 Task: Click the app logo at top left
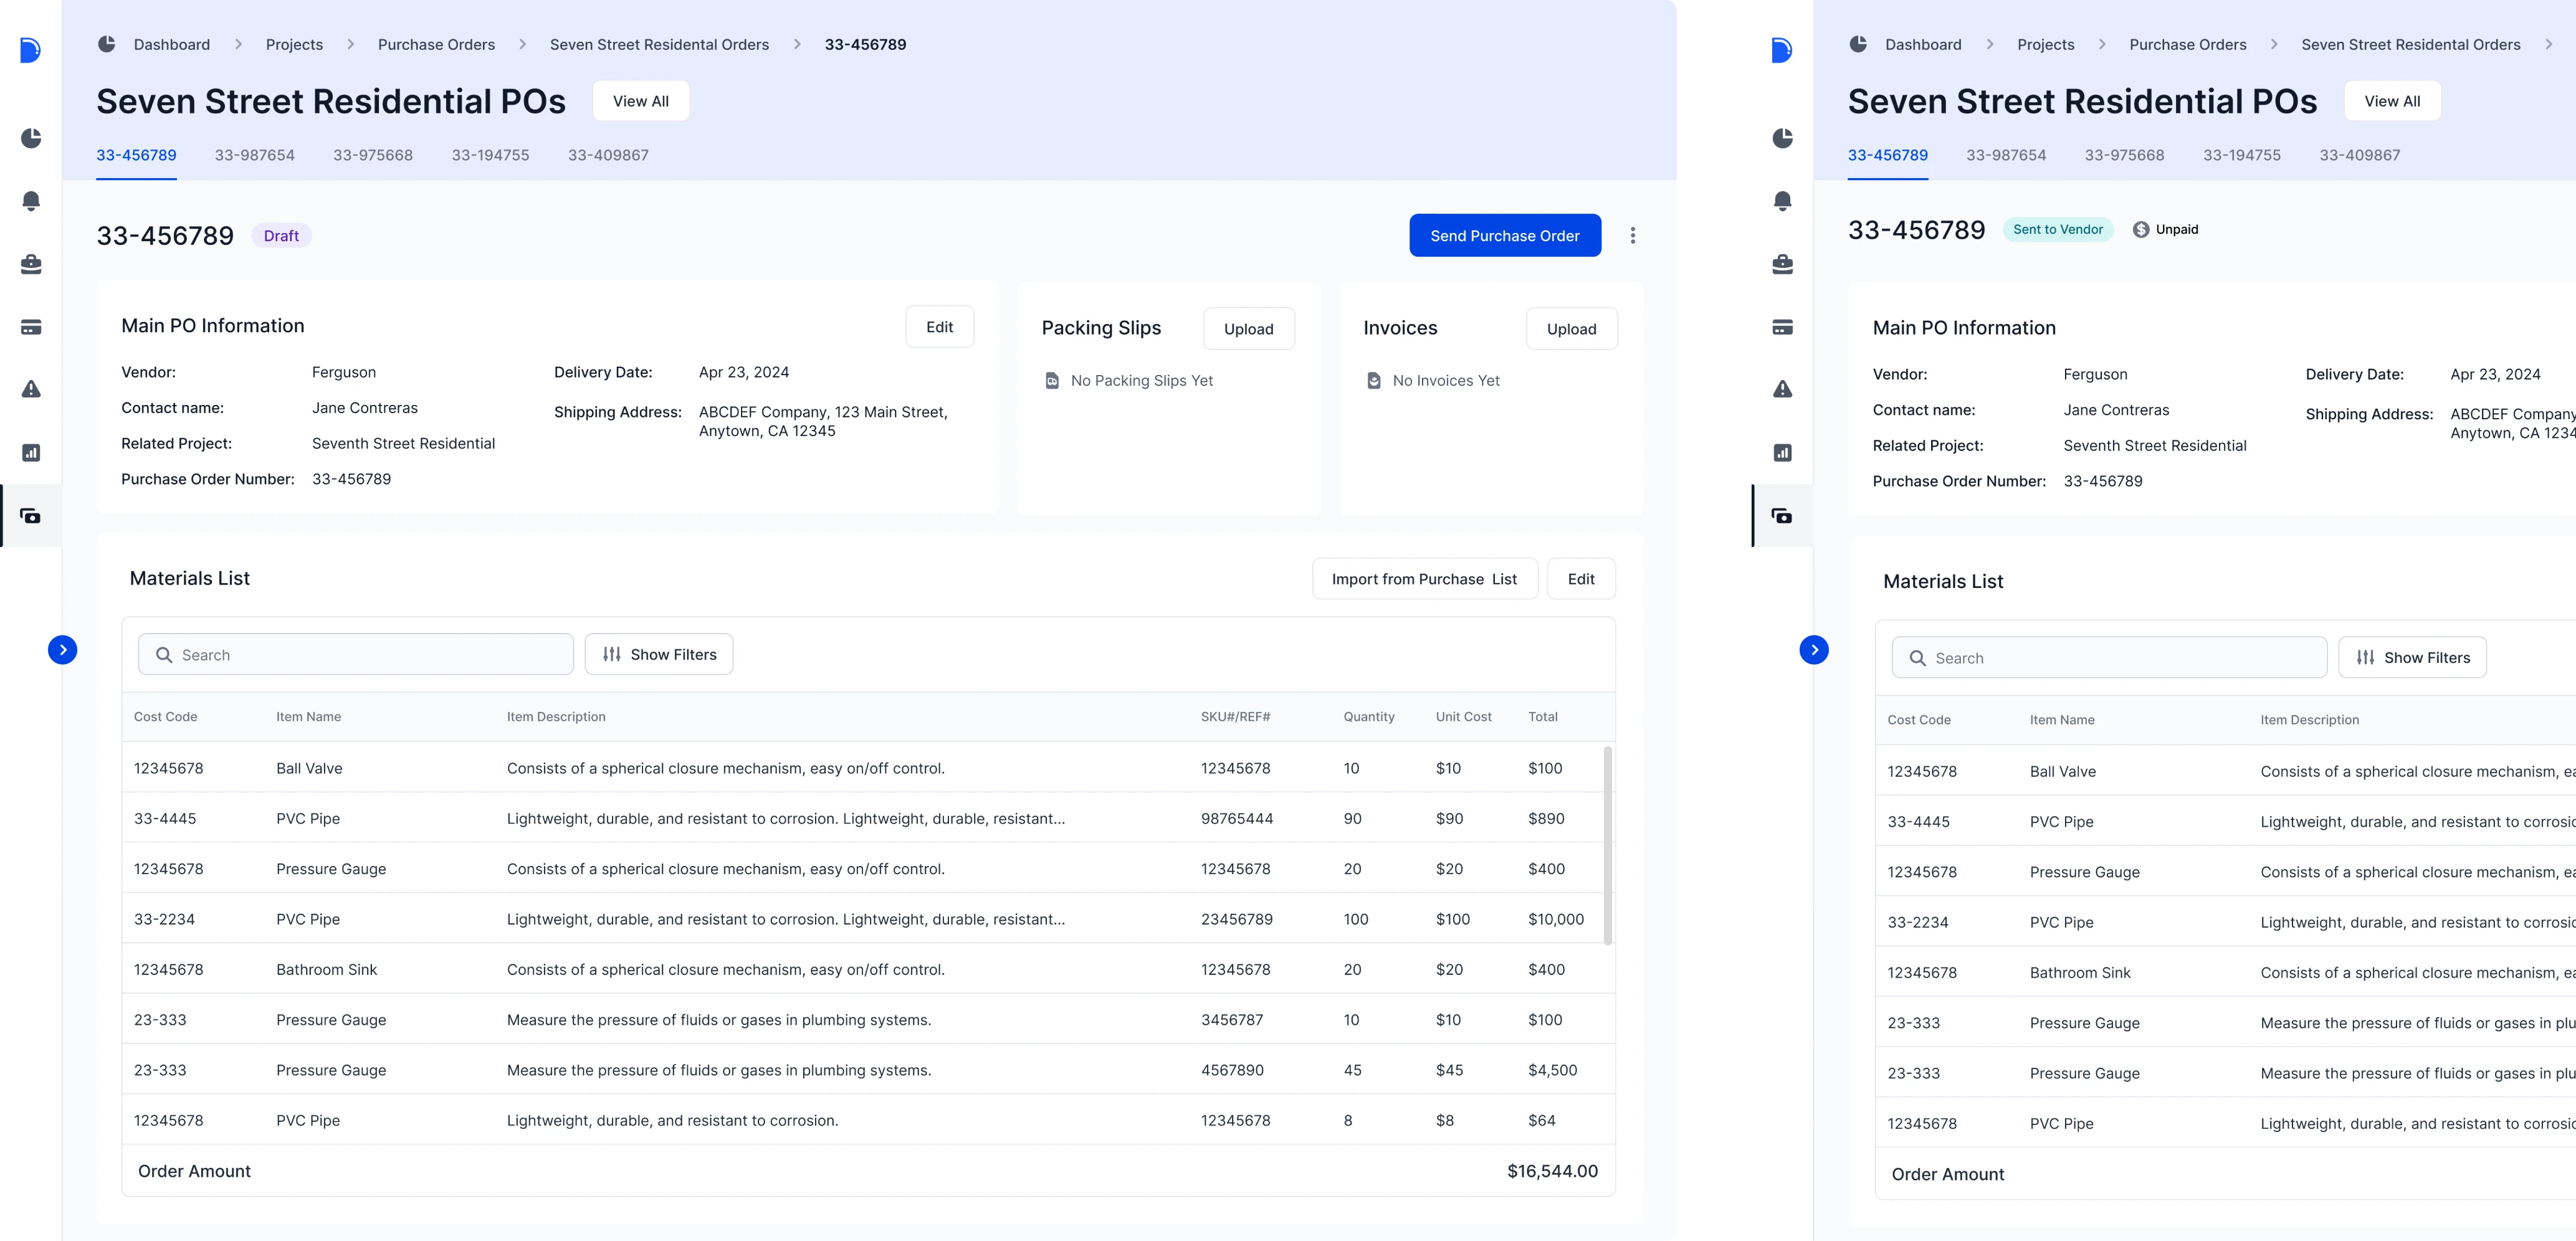[x=31, y=50]
